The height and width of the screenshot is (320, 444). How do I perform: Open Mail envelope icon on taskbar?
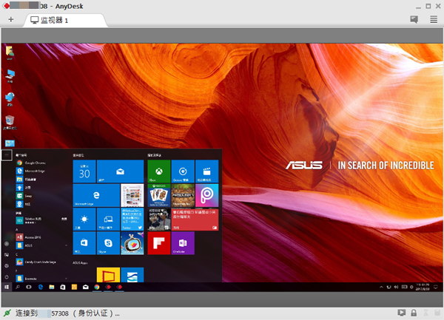[x=86, y=287]
